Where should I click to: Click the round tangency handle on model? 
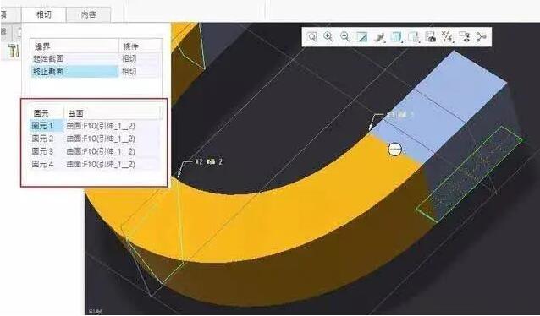tap(394, 150)
